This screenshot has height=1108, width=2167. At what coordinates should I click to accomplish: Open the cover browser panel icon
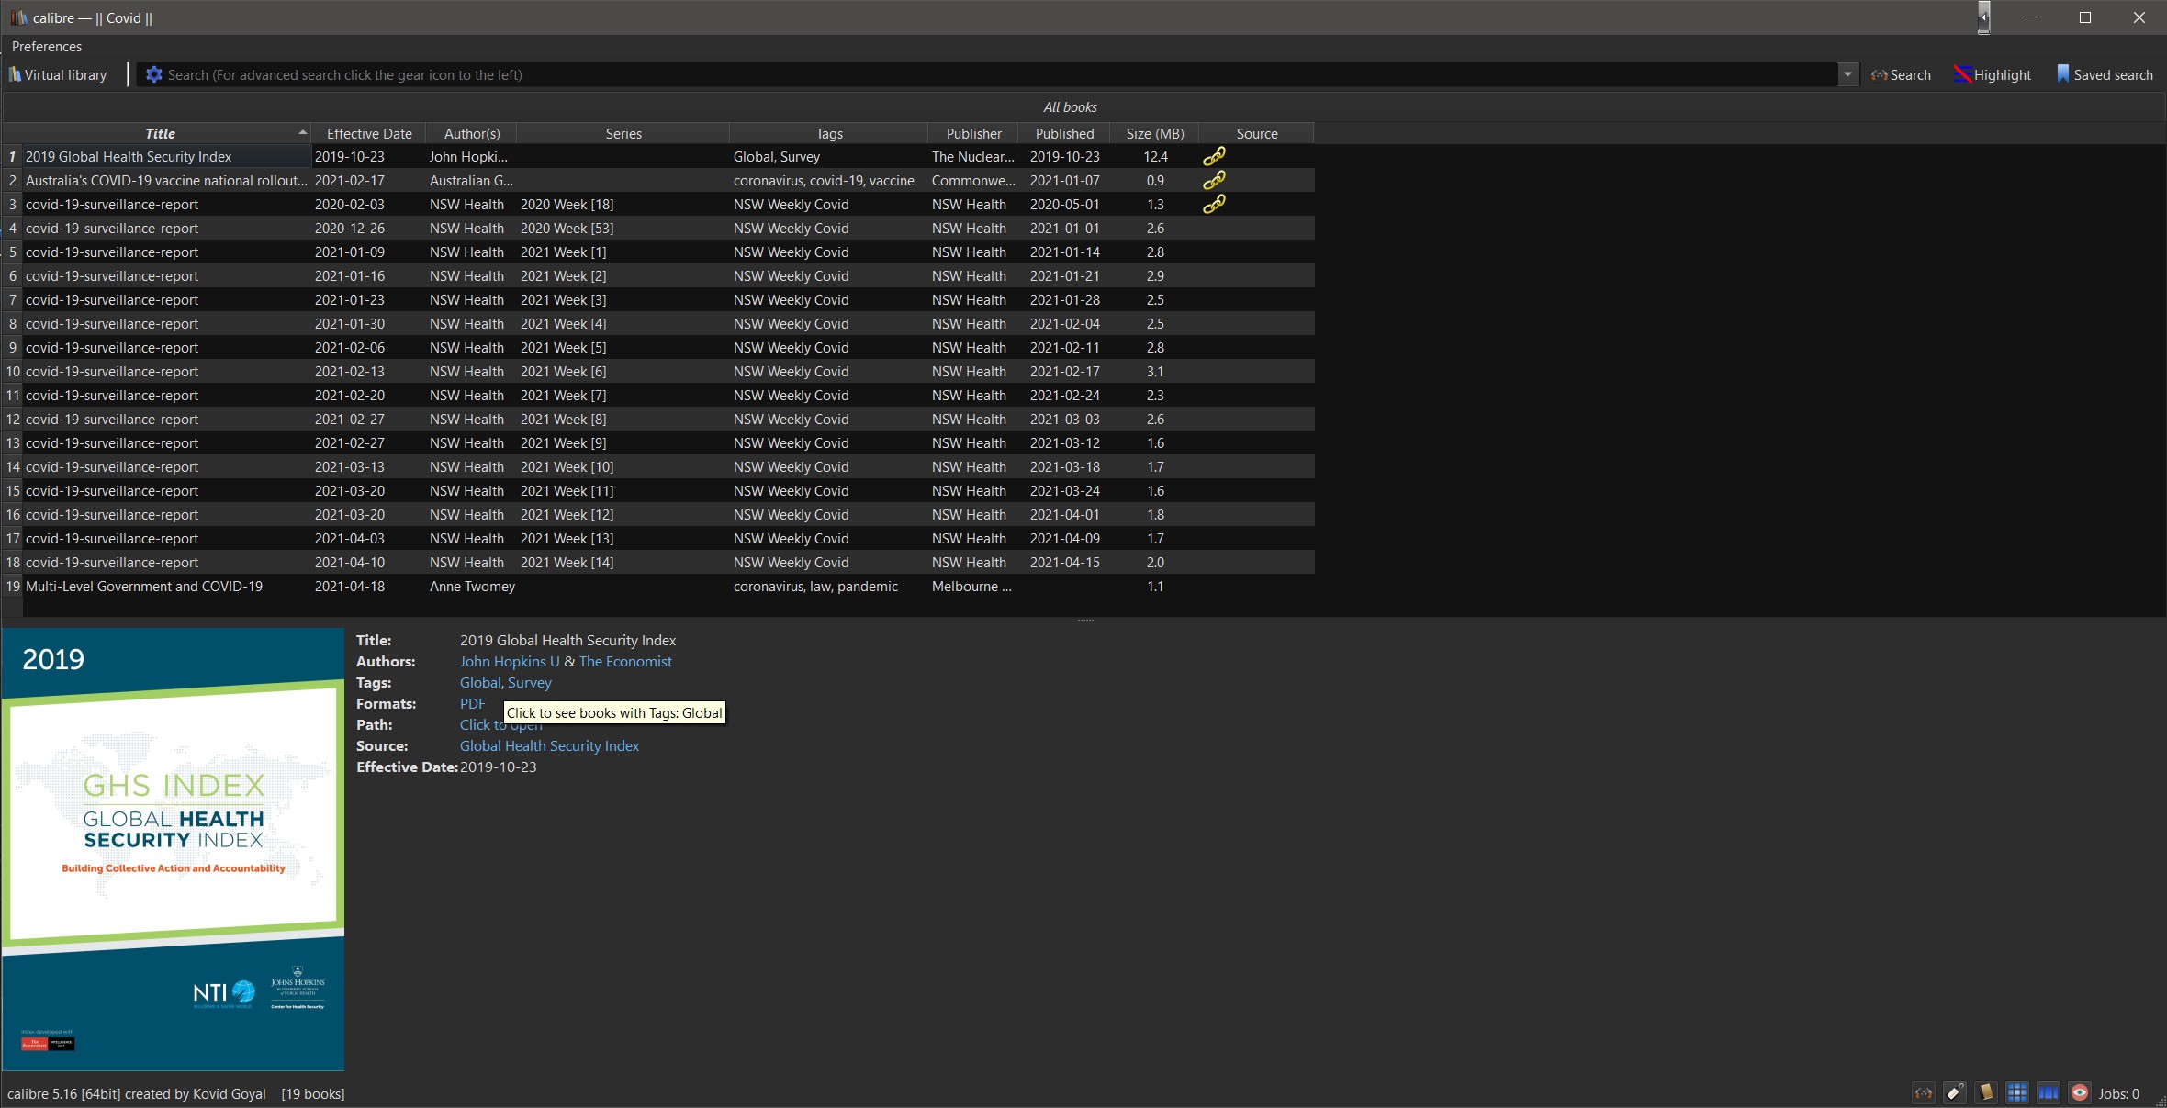coord(2049,1092)
